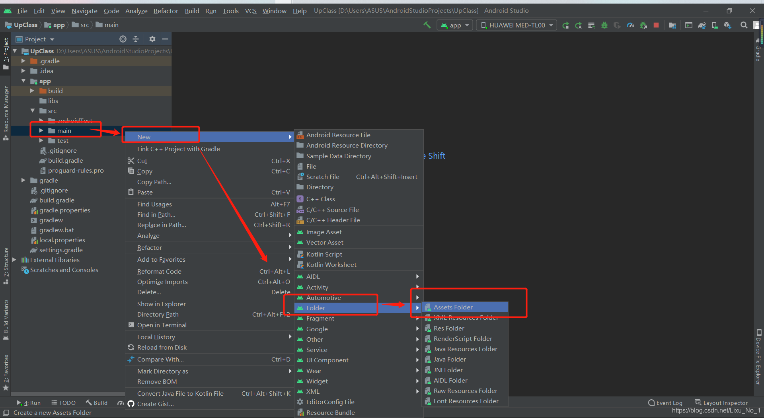Click Reload from Disk
This screenshot has width=764, height=418.
(209, 347)
